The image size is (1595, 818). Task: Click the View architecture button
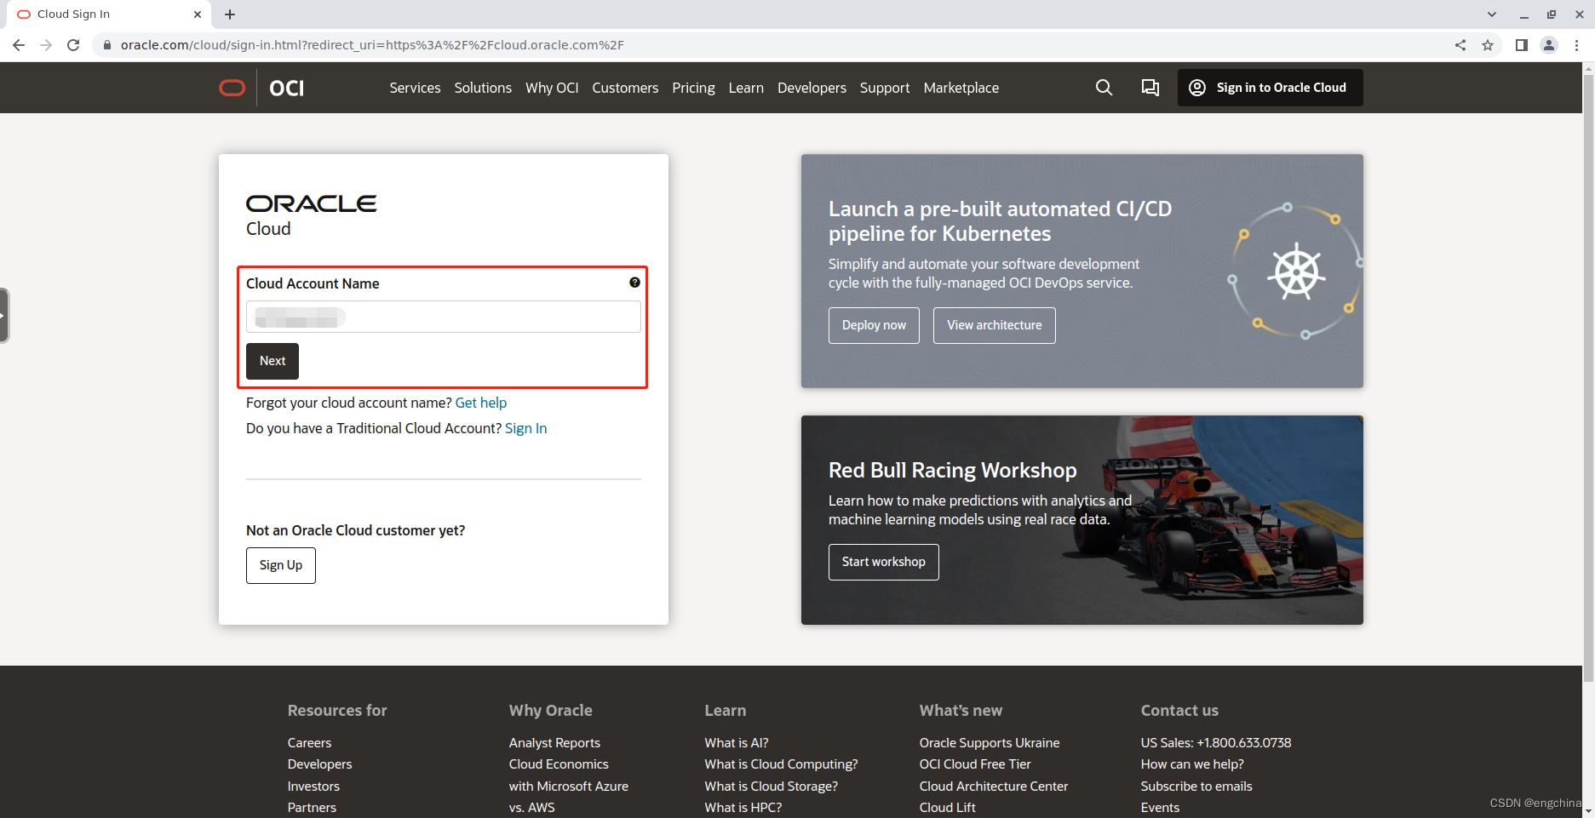[995, 325]
